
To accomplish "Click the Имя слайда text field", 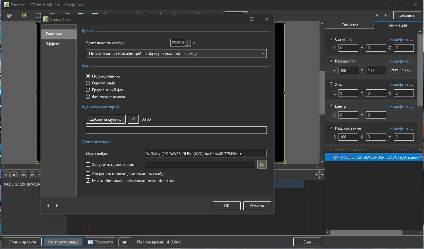I will pyautogui.click(x=205, y=153).
